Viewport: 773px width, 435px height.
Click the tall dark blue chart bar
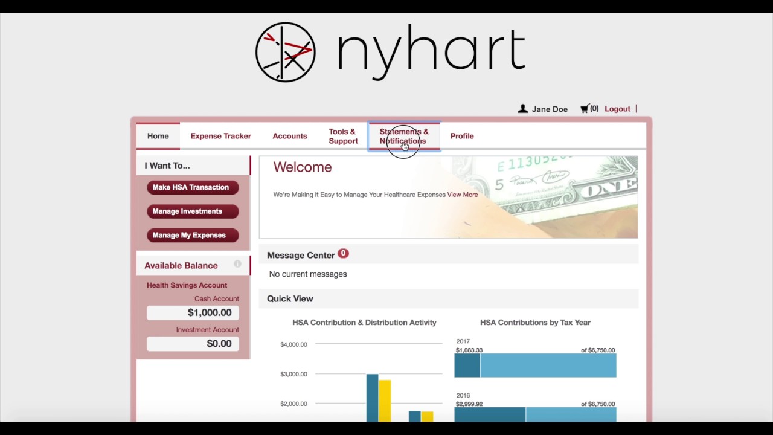point(372,398)
